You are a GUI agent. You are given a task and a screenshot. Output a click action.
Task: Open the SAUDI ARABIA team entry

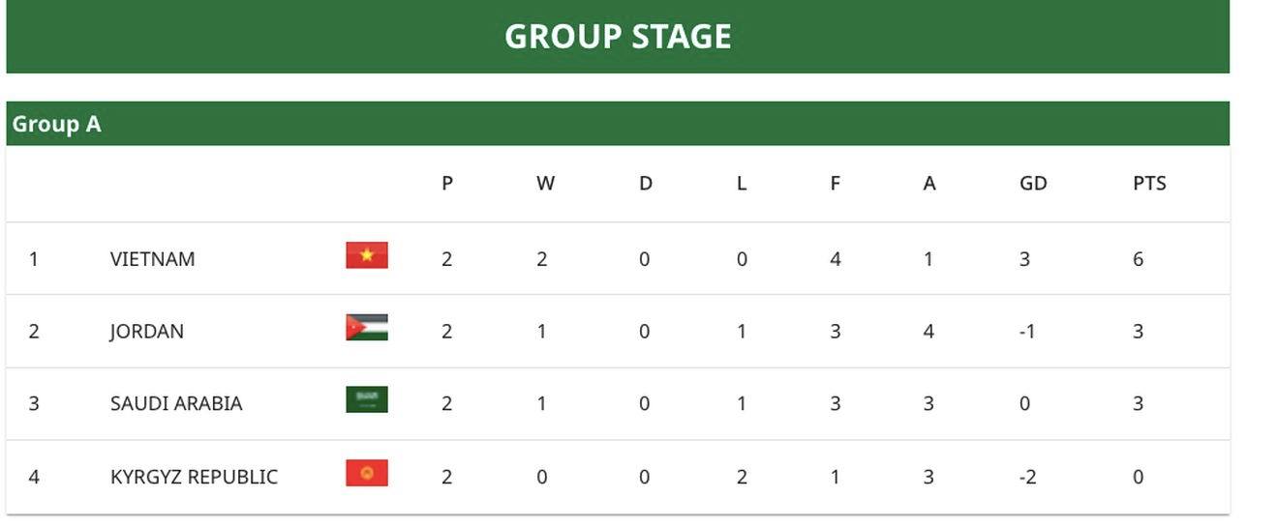176,403
